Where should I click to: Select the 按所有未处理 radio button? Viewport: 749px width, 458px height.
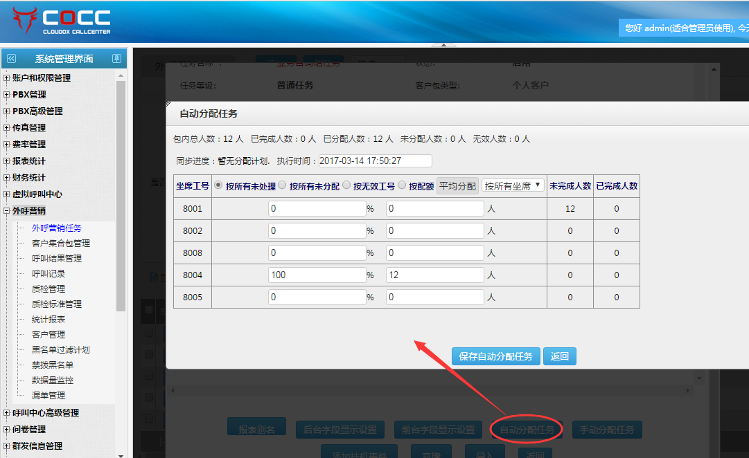219,185
